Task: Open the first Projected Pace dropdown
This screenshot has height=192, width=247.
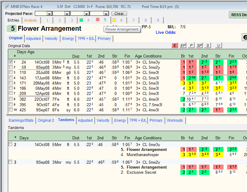Action: (49, 14)
